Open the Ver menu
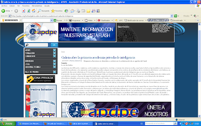Screen dimensions: 201x126 [19, 6]
